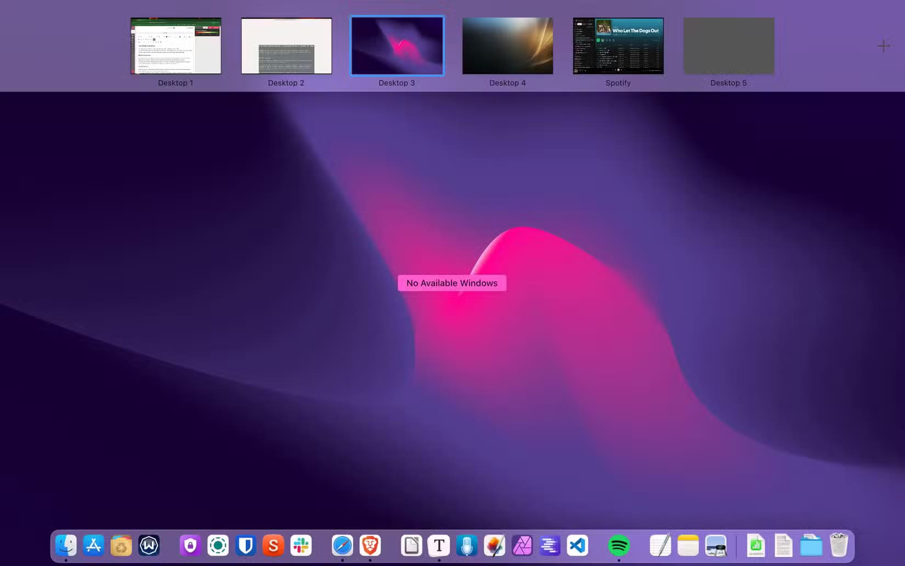Open the Safari browser
The height and width of the screenshot is (566, 905).
pyautogui.click(x=342, y=546)
